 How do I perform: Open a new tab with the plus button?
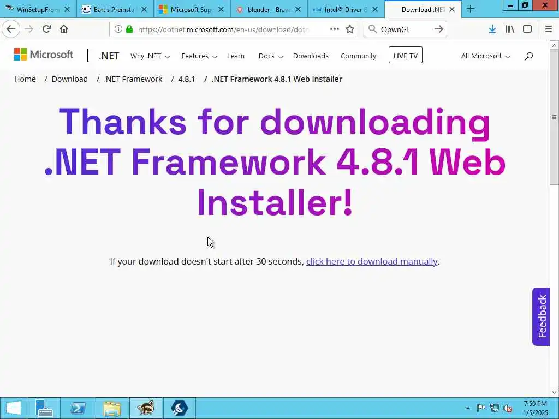[x=471, y=9]
